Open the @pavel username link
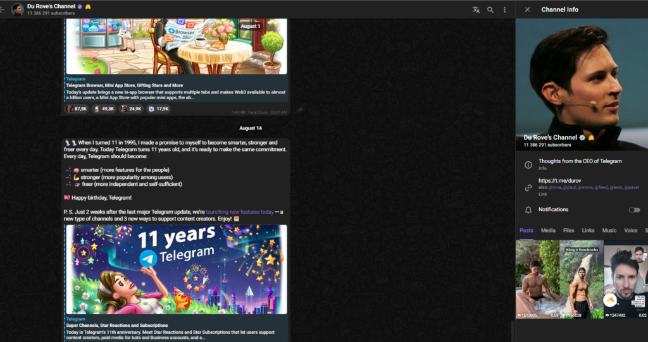 [632, 188]
